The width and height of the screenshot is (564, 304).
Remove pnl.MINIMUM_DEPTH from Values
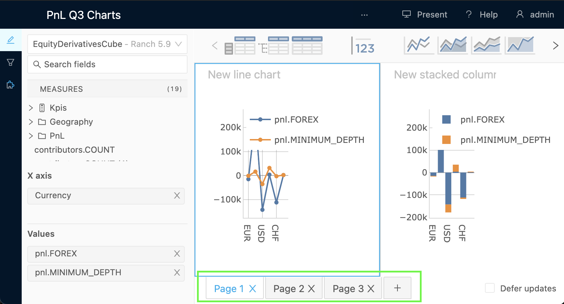(177, 272)
